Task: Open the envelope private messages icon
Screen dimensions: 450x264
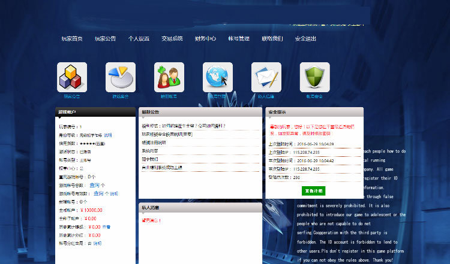Action: click(x=266, y=77)
